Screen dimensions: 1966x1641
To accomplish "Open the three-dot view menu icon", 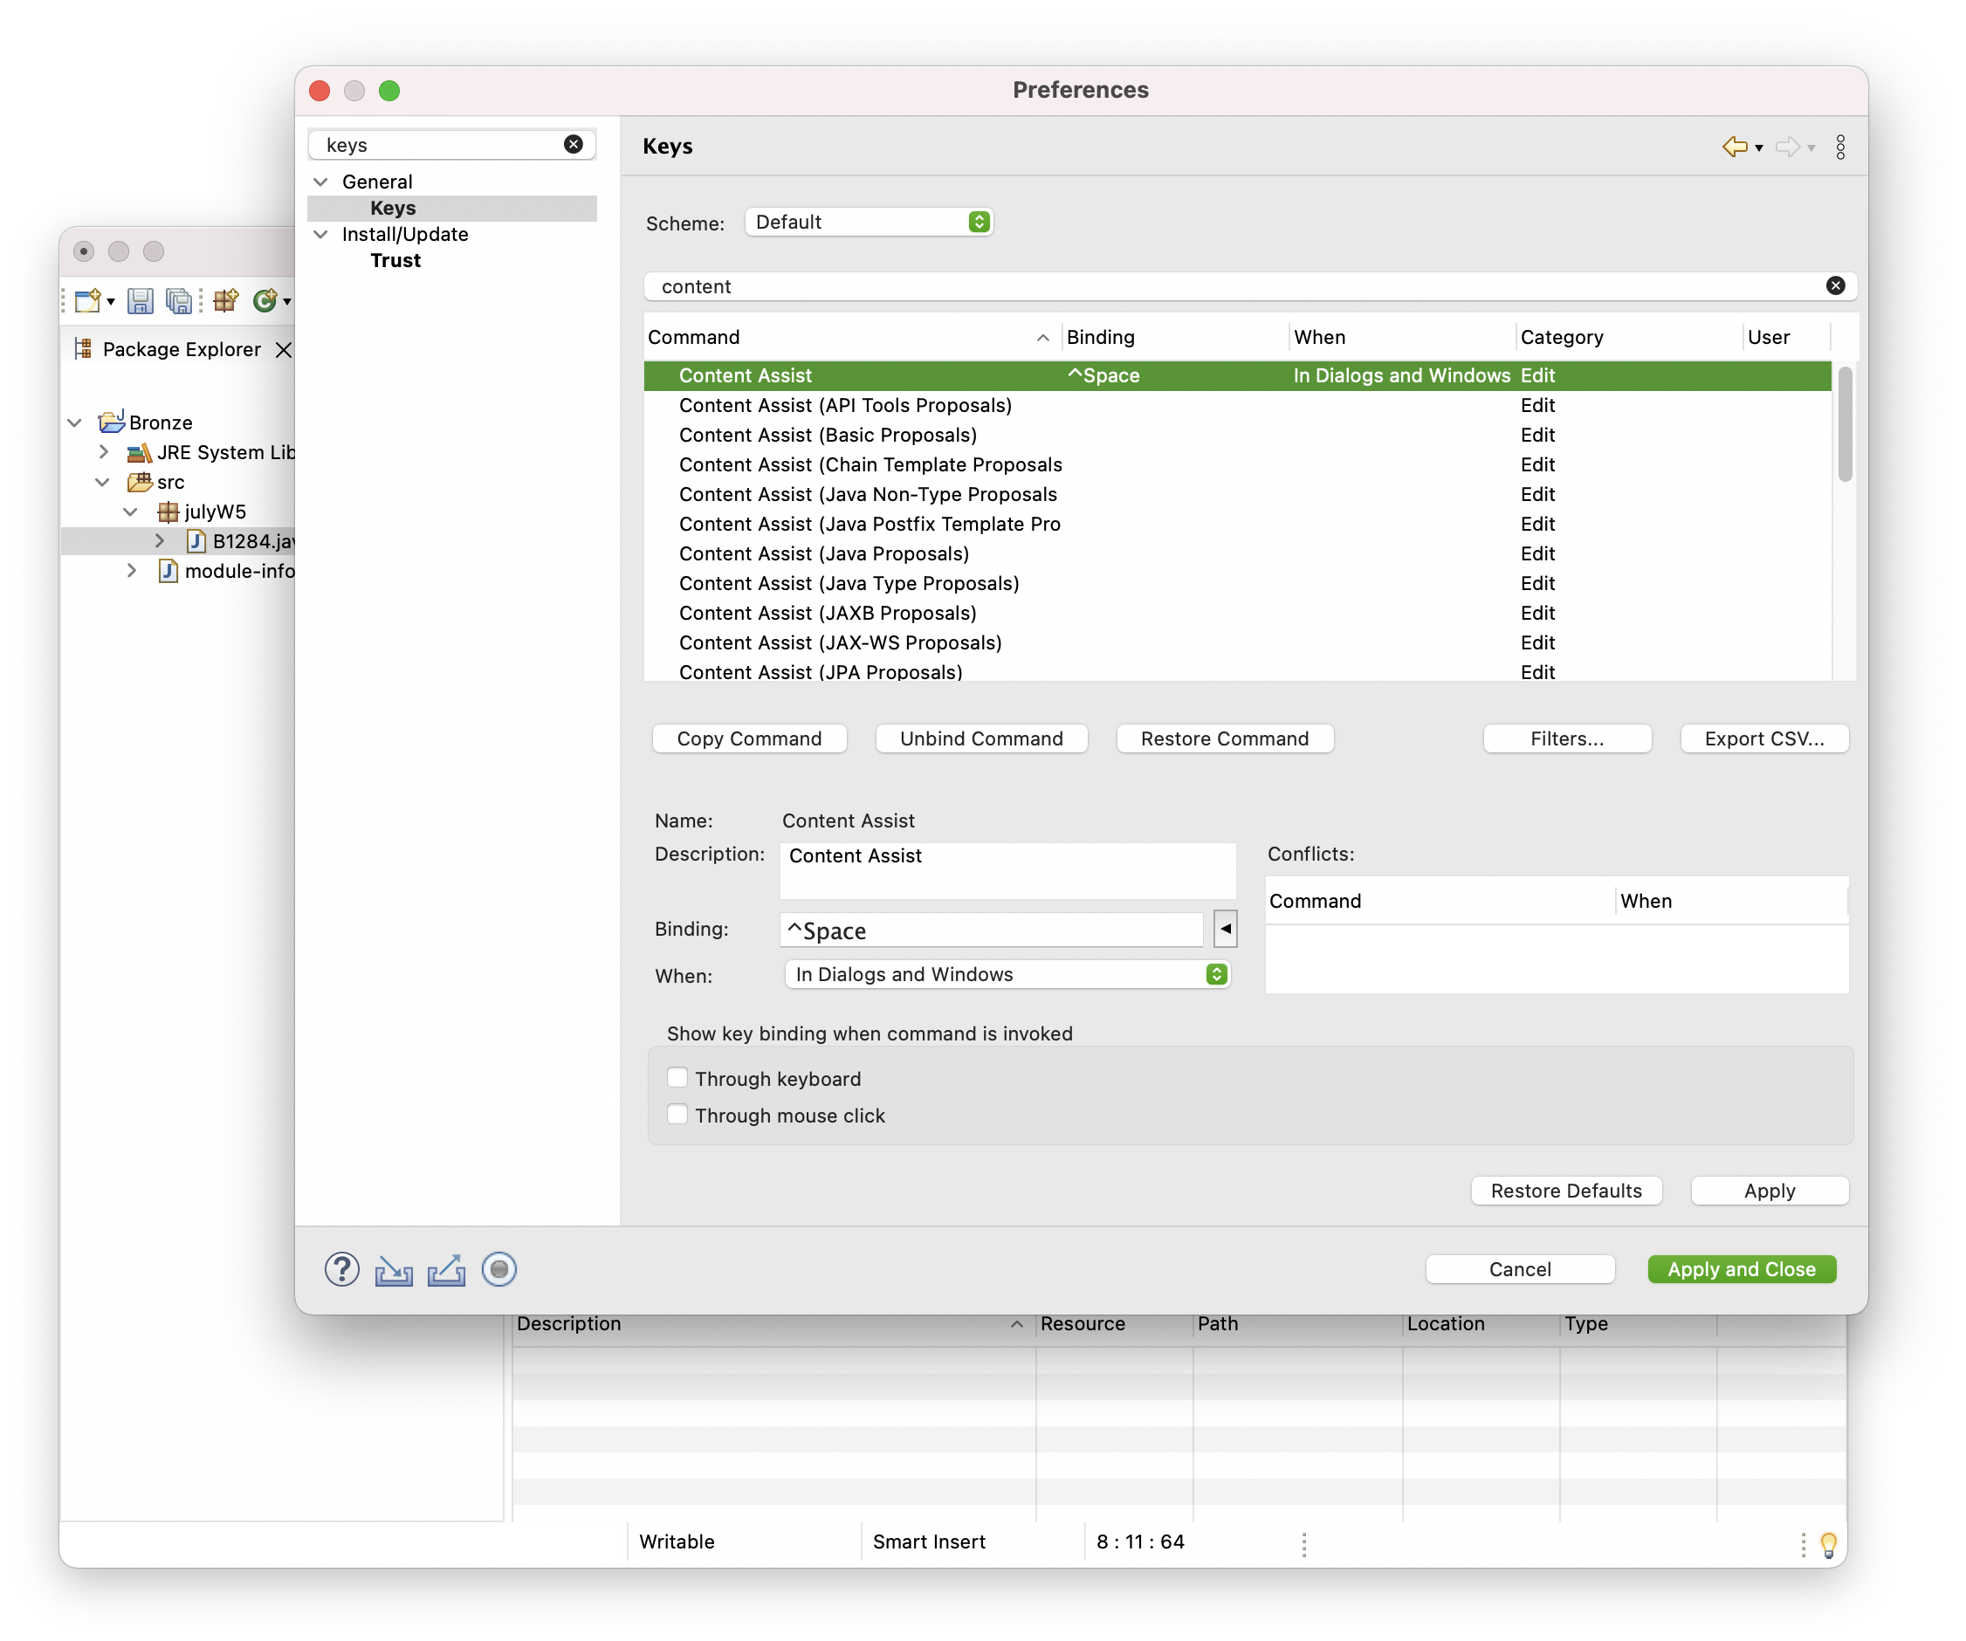I will point(1839,147).
